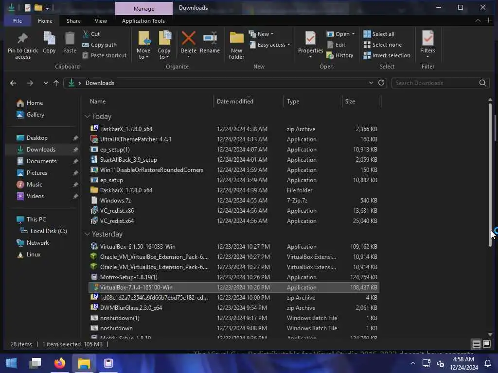Create a New folder from the ribbon
This screenshot has height=373, width=498.
[x=237, y=45]
